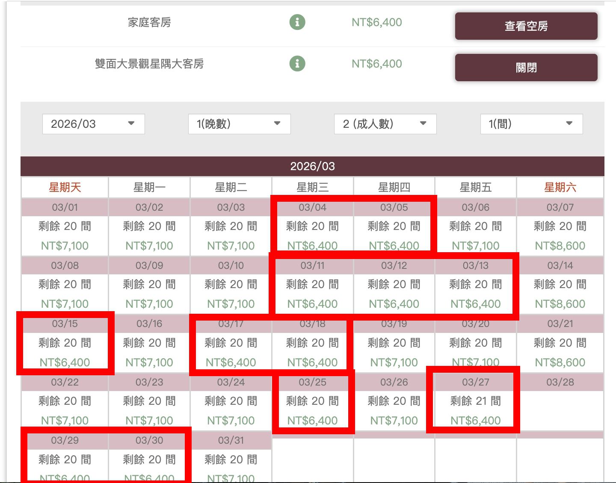This screenshot has width=616, height=483.
Task: Select 03/27 with 21 rooms remaining
Action: pyautogui.click(x=475, y=401)
